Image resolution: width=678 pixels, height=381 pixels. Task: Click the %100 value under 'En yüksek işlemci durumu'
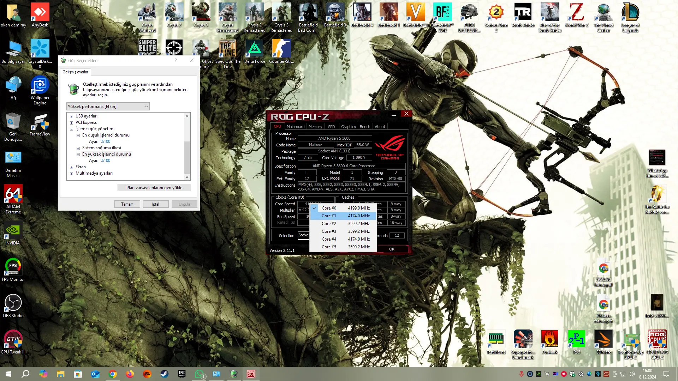point(105,161)
